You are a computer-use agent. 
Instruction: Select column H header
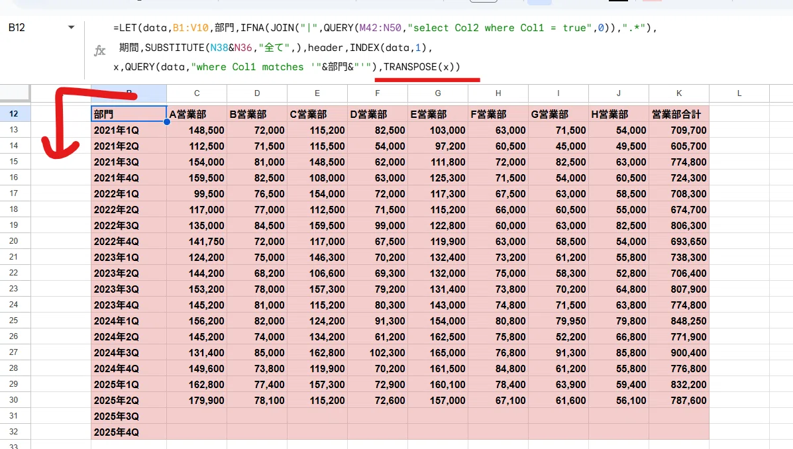point(498,93)
